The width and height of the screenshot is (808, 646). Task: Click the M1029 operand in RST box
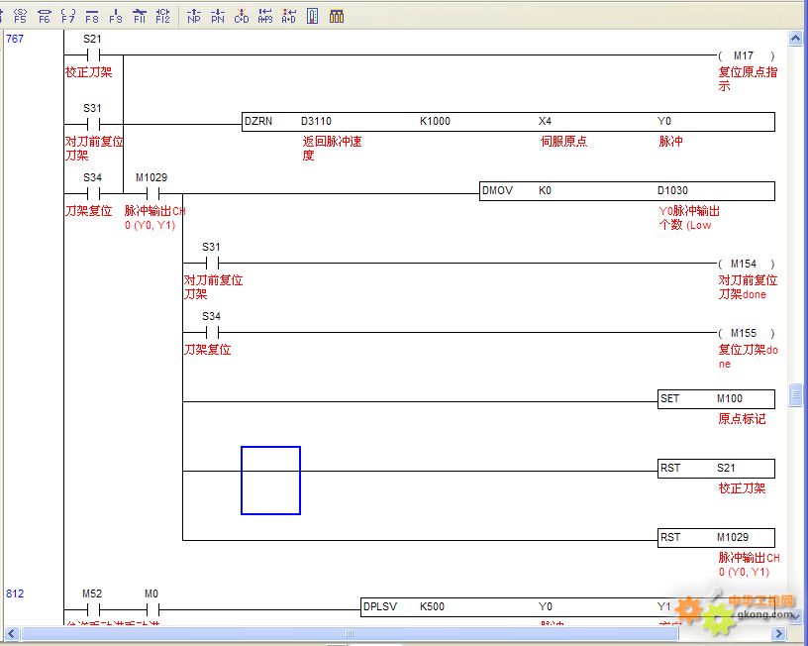point(733,537)
